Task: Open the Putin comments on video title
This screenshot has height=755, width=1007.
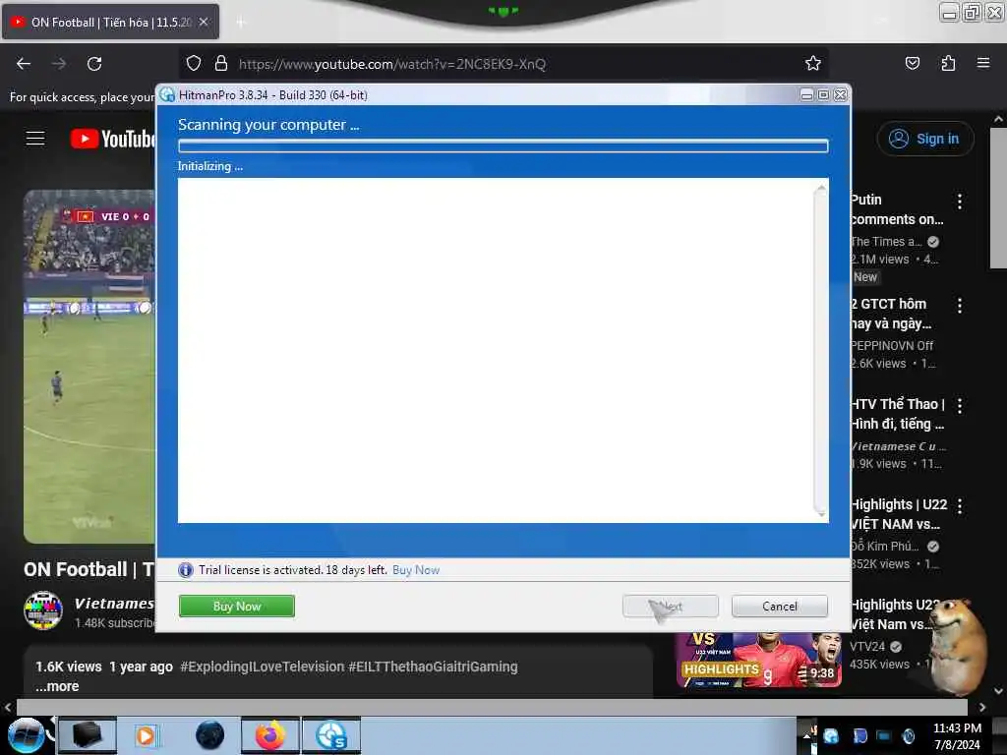Action: coord(897,209)
